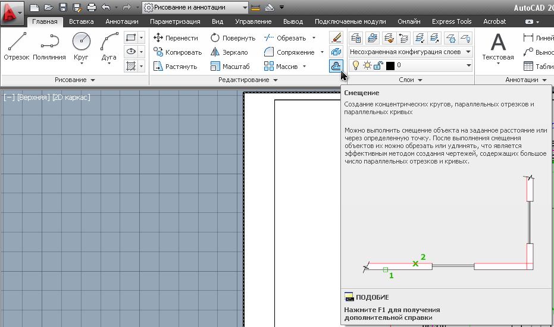Select the Круг circle tool
This screenshot has height=327, width=554.
pyautogui.click(x=82, y=48)
